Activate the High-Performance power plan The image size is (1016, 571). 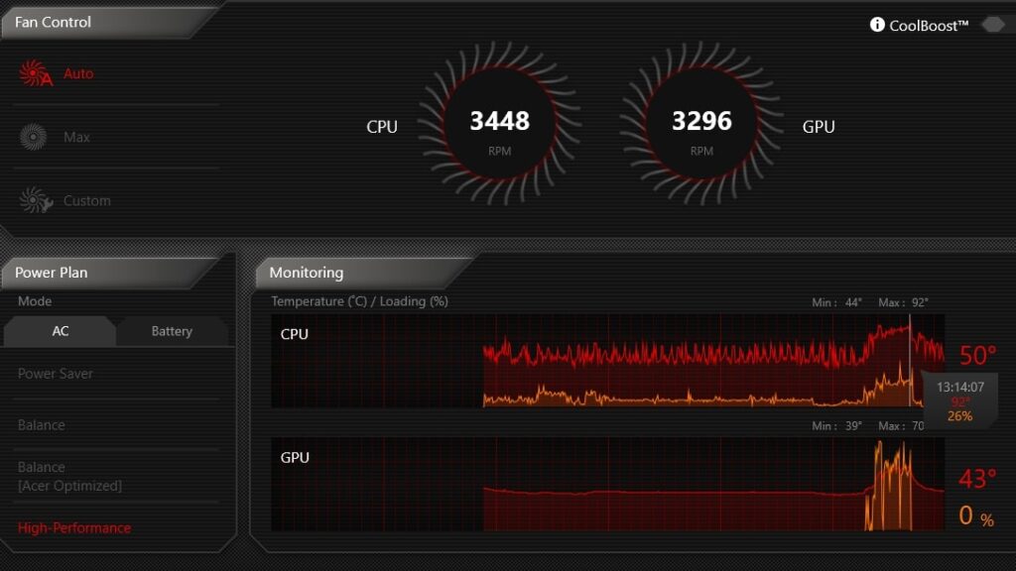74,527
